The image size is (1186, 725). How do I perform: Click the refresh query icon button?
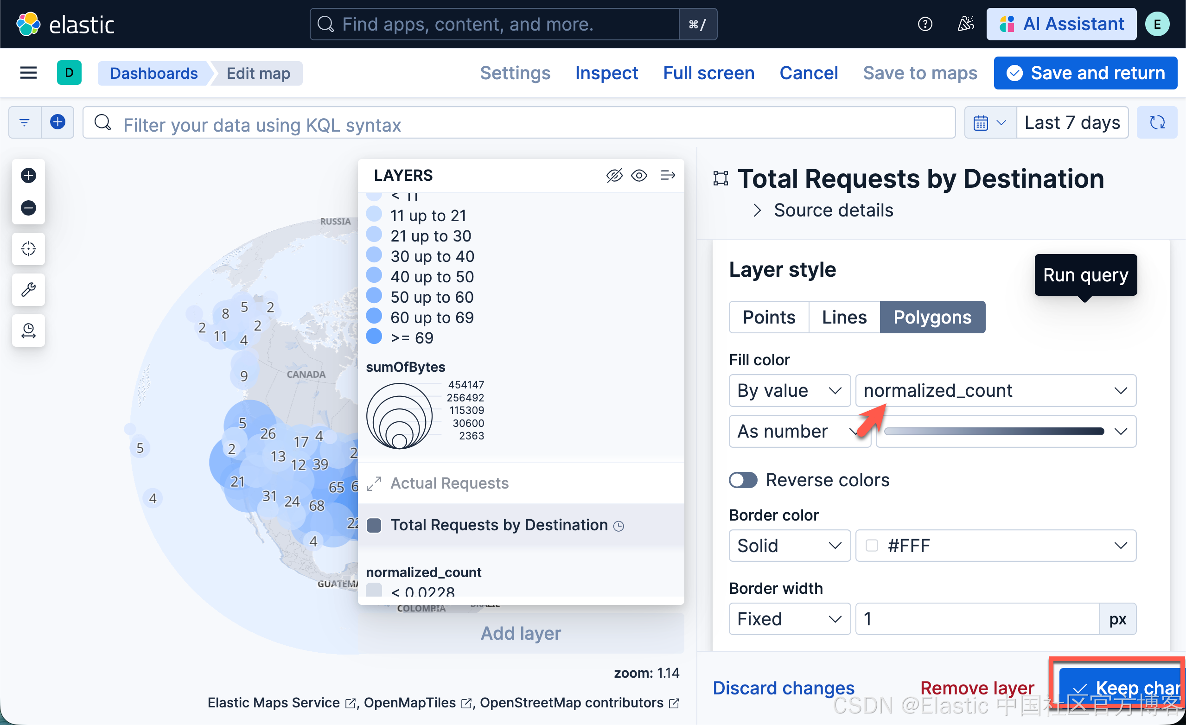[x=1157, y=123]
